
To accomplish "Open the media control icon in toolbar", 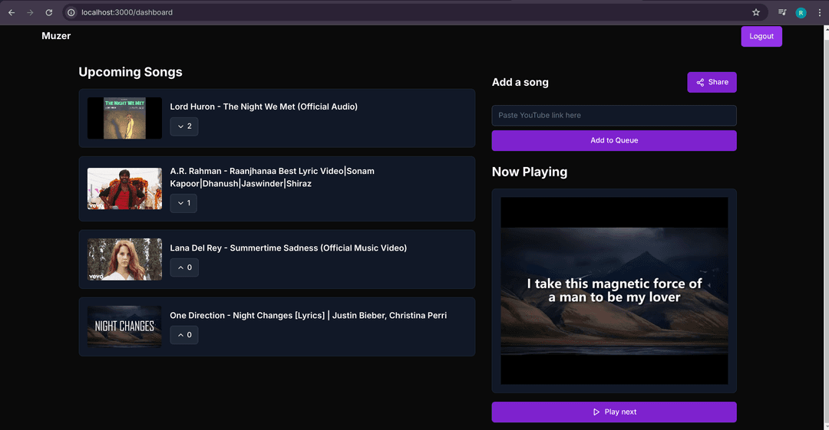I will tap(782, 12).
